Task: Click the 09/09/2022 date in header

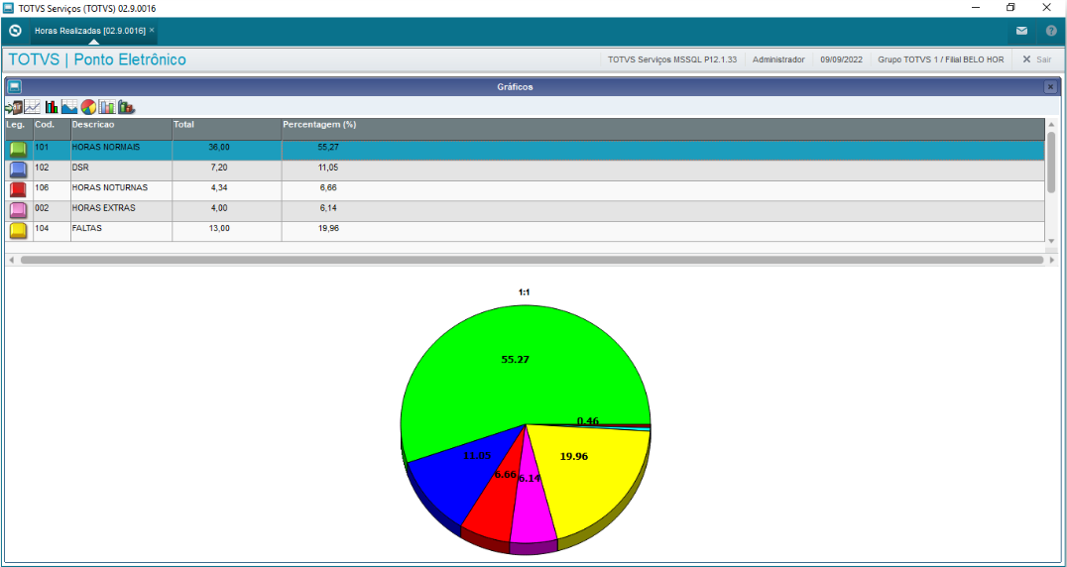Action: pyautogui.click(x=841, y=59)
